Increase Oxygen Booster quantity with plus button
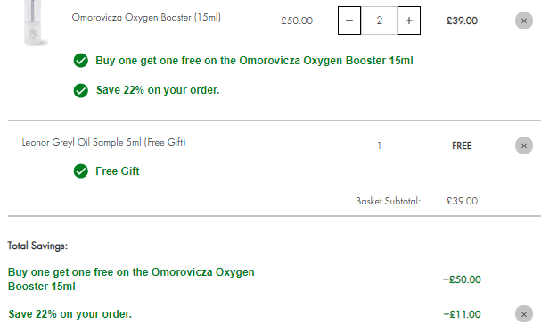Screen dimensions: 541x325 click(x=409, y=21)
